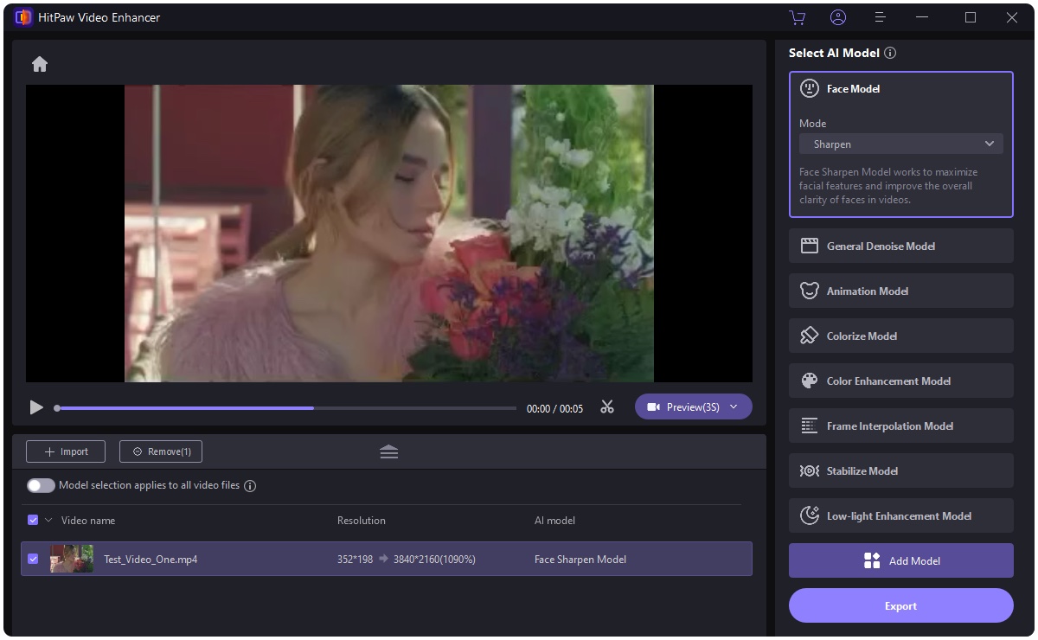Screen dimensions: 1038x640
Task: Click the user account icon
Action: click(x=838, y=17)
